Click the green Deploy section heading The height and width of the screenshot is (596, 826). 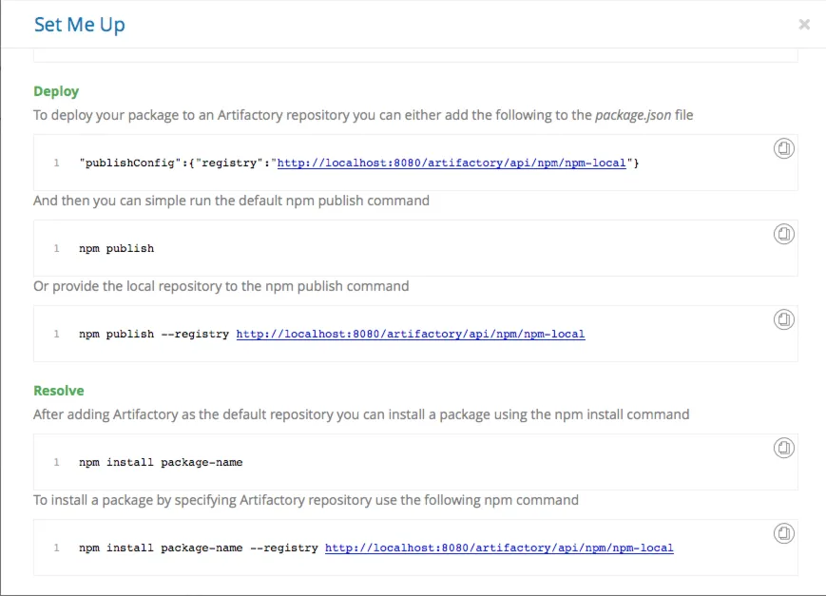pyautogui.click(x=56, y=91)
